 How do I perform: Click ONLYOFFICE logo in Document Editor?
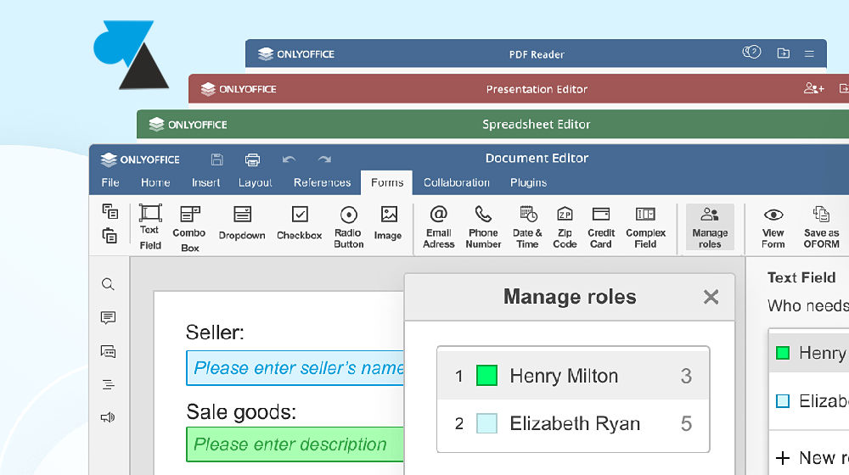(140, 159)
